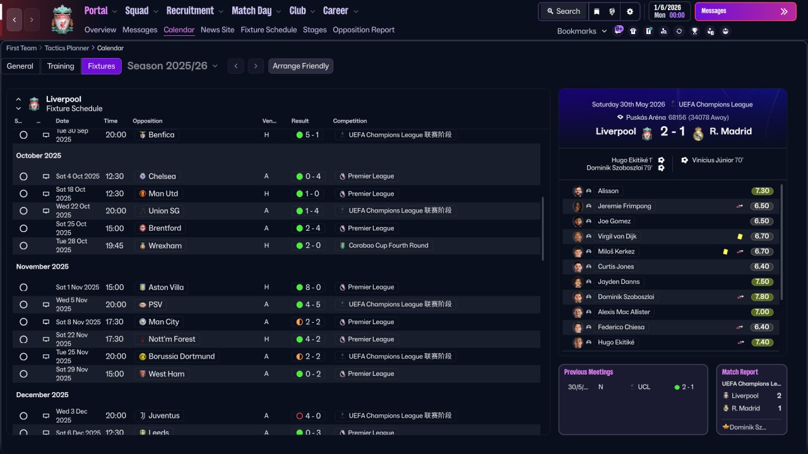Viewport: 808px width, 454px height.
Task: Click Virgil van Dijk's yellow card icon
Action: coord(740,236)
